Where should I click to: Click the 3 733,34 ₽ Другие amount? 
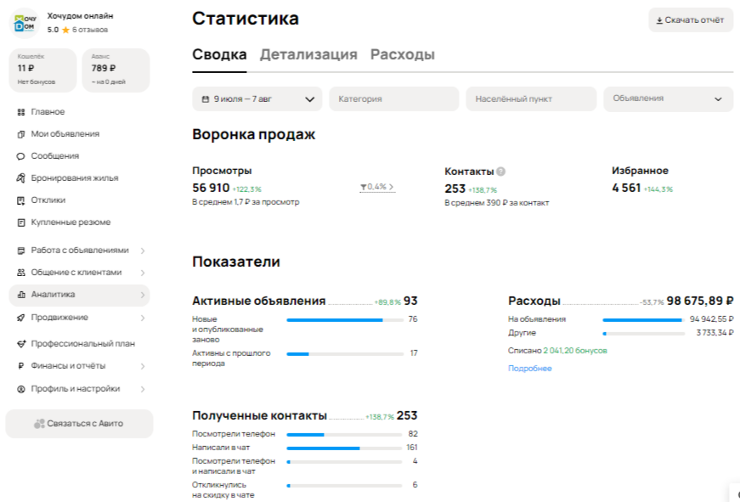(715, 333)
